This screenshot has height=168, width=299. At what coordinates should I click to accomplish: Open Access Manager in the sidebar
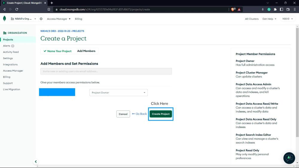(13, 71)
